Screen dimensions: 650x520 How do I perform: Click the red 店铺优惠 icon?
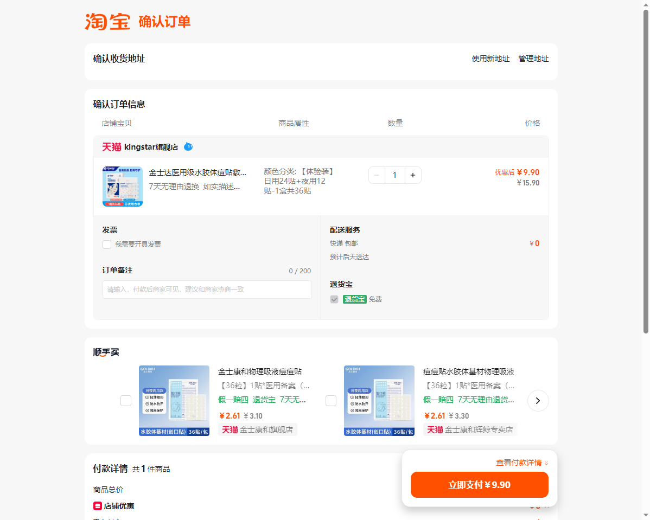[x=98, y=506]
